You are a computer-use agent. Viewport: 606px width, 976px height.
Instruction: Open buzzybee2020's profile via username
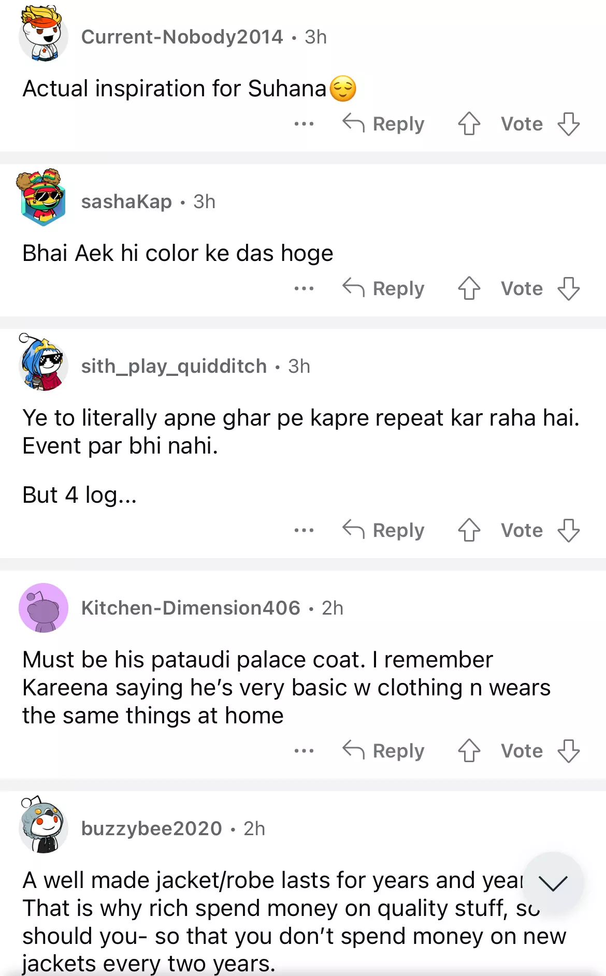click(152, 829)
